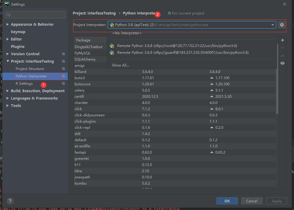294x210 pixels.
Task: Click the Python icon in the interpreter combo box
Action: pyautogui.click(x=112, y=25)
